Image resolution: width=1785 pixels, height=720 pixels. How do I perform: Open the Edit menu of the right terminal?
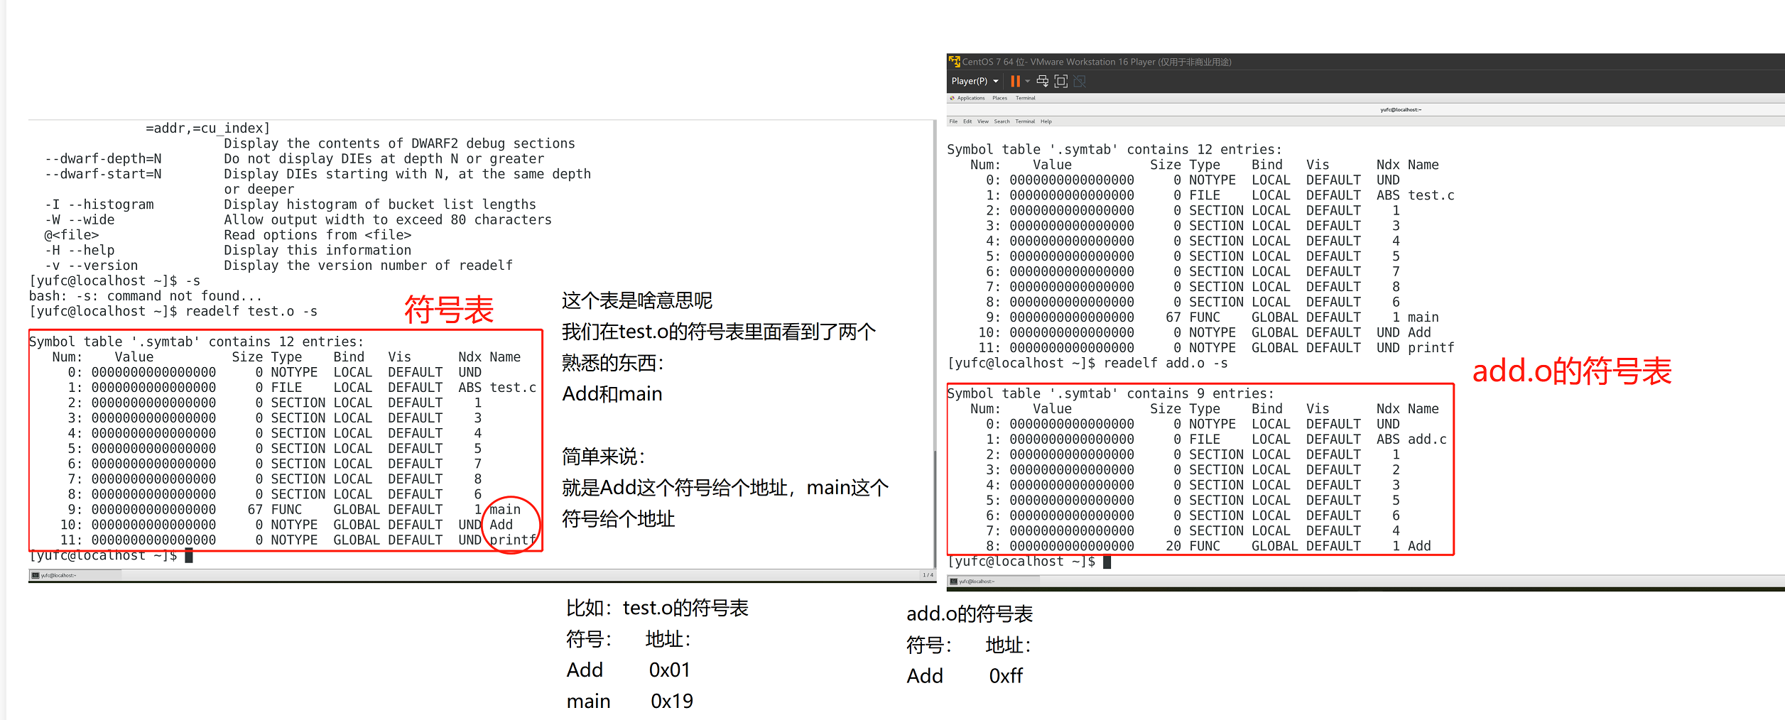[x=967, y=121]
